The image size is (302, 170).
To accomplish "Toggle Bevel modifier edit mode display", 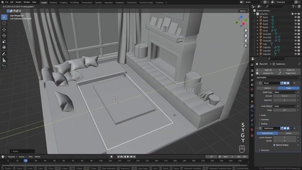I will [282, 83].
